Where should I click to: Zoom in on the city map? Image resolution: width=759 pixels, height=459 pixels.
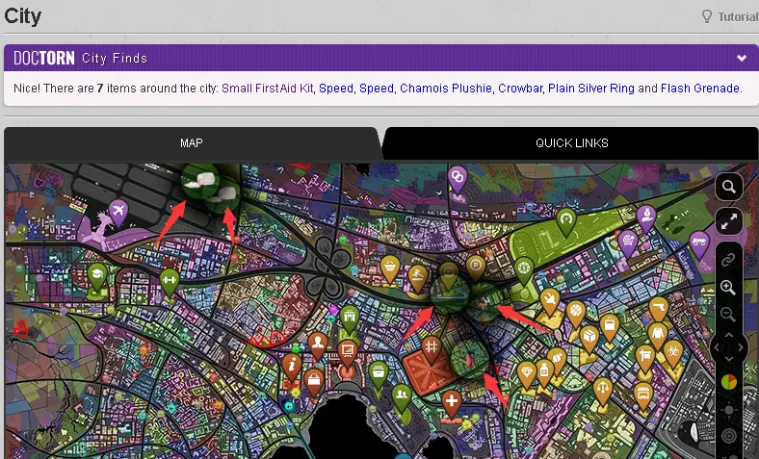click(x=729, y=288)
